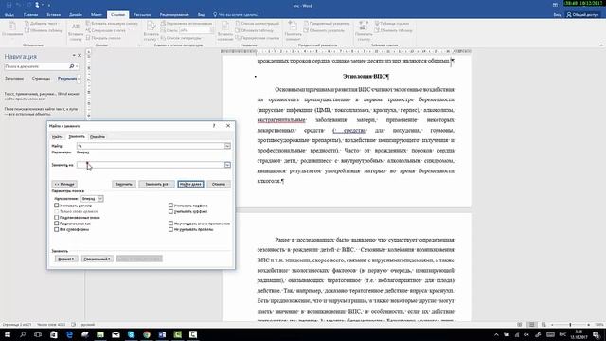Click Word icon in the taskbar
The width and height of the screenshot is (606, 341).
[162, 334]
